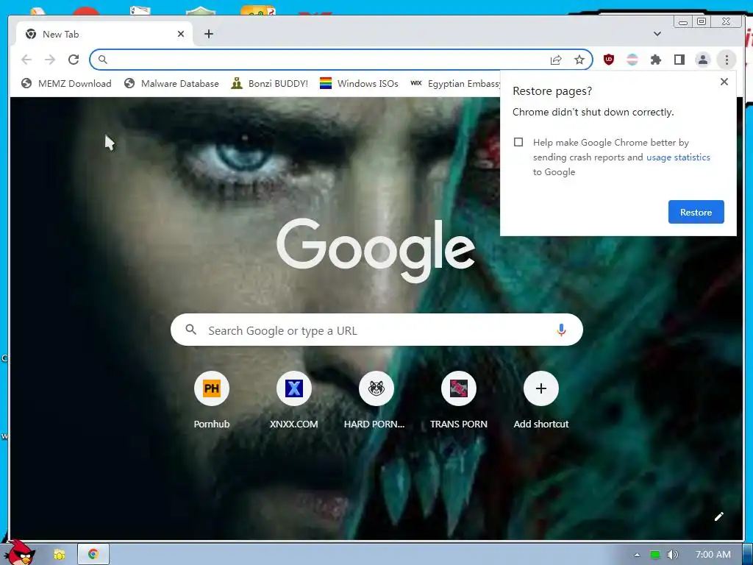Check the send crash reports checkbox
Image resolution: width=753 pixels, height=565 pixels.
(x=518, y=142)
